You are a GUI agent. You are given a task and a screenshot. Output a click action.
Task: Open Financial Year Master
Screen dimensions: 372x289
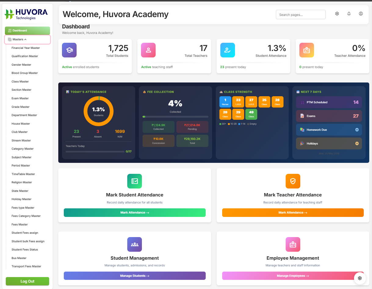(x=26, y=48)
